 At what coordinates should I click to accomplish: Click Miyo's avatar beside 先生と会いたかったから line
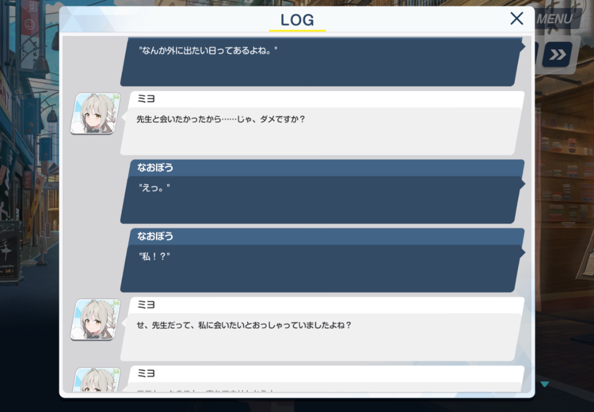coord(96,114)
